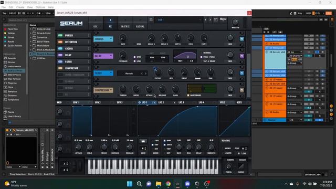
Task: Open Serum's Menu button
Action: tap(223, 19)
